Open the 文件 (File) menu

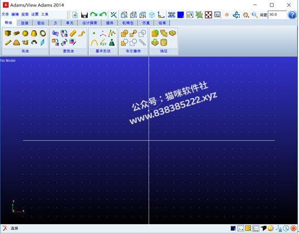5,14
